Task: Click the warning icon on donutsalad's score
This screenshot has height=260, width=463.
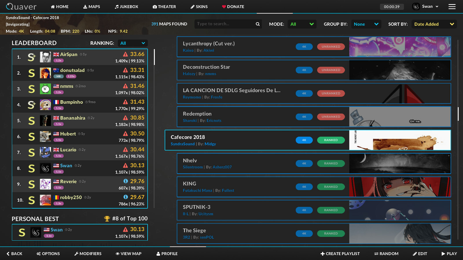Action: (125, 70)
